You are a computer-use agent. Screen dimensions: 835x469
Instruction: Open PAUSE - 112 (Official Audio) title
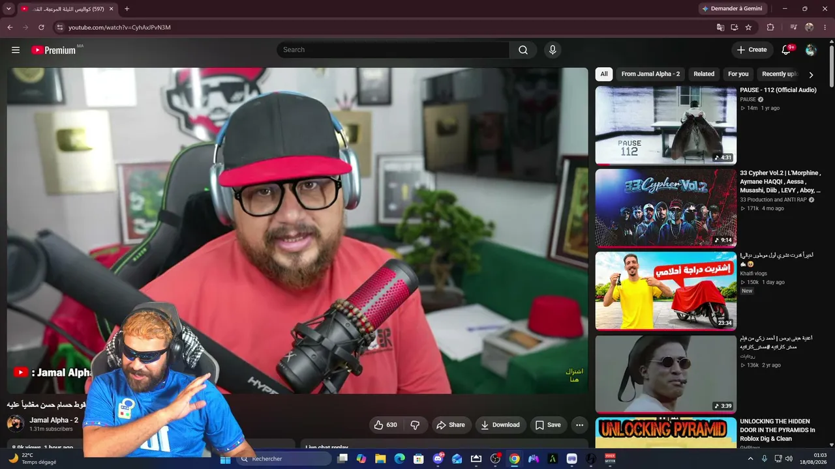click(x=778, y=90)
